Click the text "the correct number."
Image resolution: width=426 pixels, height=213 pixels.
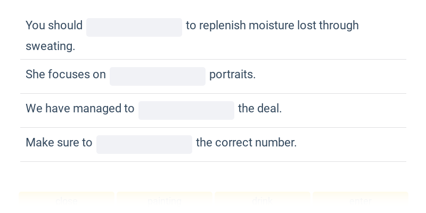pos(247,143)
